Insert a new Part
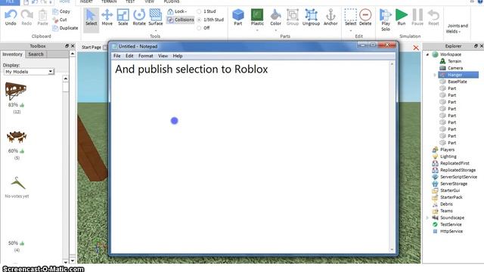 pyautogui.click(x=238, y=17)
